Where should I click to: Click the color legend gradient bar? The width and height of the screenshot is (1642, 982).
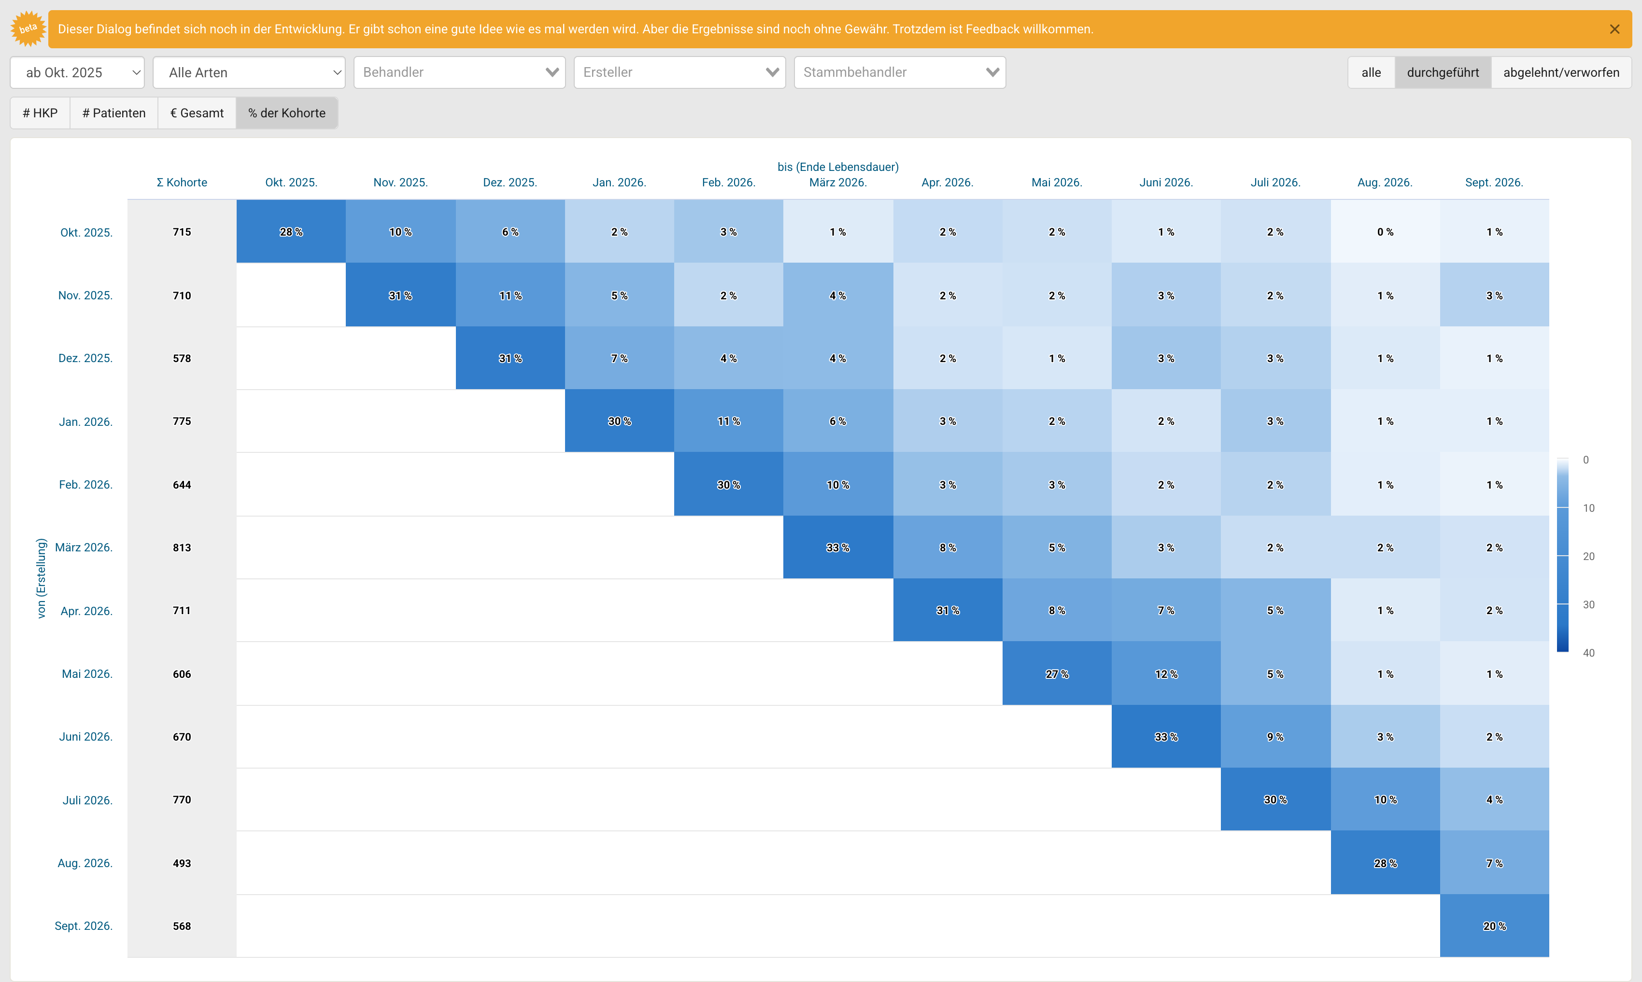point(1563,555)
